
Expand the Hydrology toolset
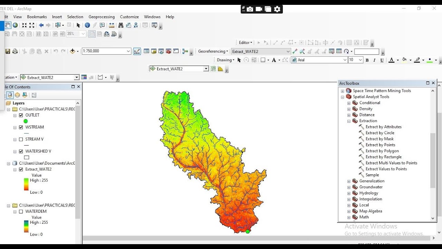pos(349,193)
